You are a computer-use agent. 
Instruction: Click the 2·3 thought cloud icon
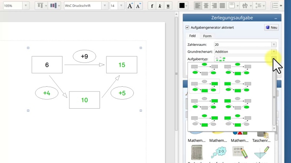coord(218,152)
